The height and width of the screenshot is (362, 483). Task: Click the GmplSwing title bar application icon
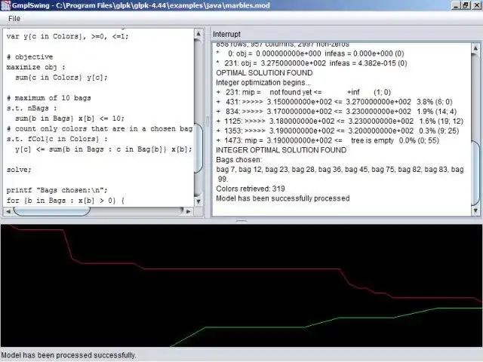[5, 5]
